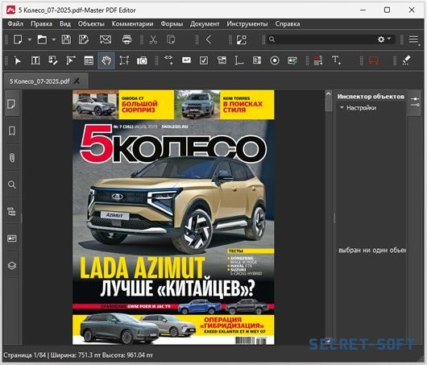
Task: Print the document with the printer icon
Action: coord(126,39)
